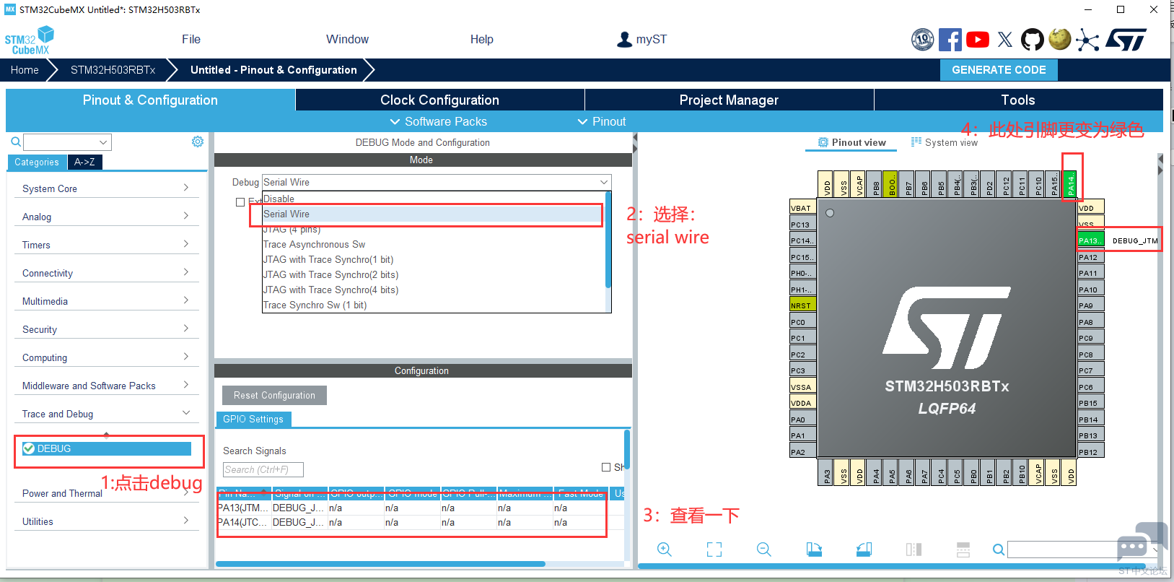
Task: Click the pin search magnifier icon
Action: point(999,550)
